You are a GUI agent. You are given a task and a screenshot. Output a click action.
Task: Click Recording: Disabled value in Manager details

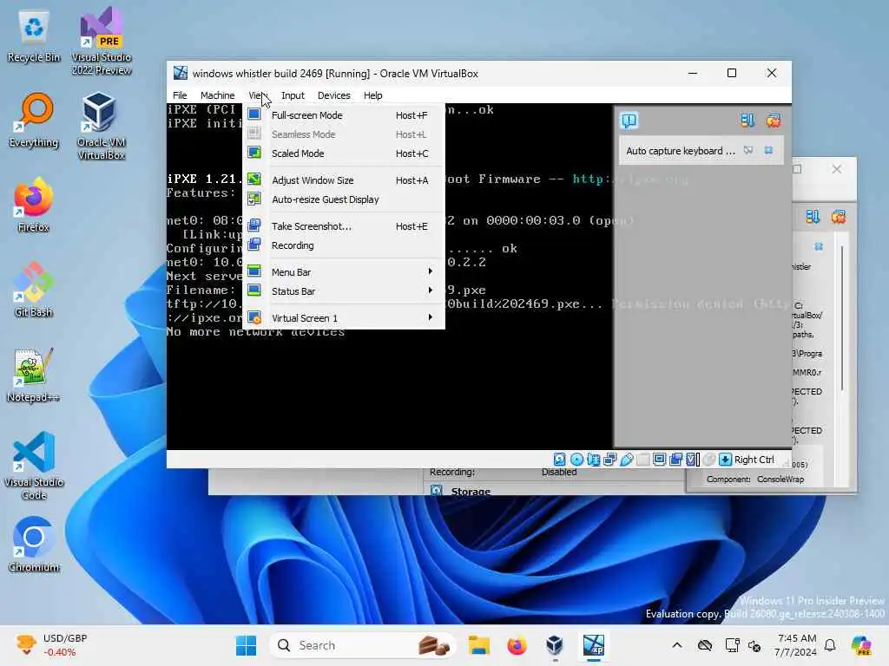[559, 472]
